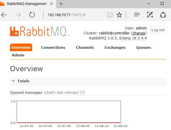Open a new tab with plus button

click(x=61, y=4)
